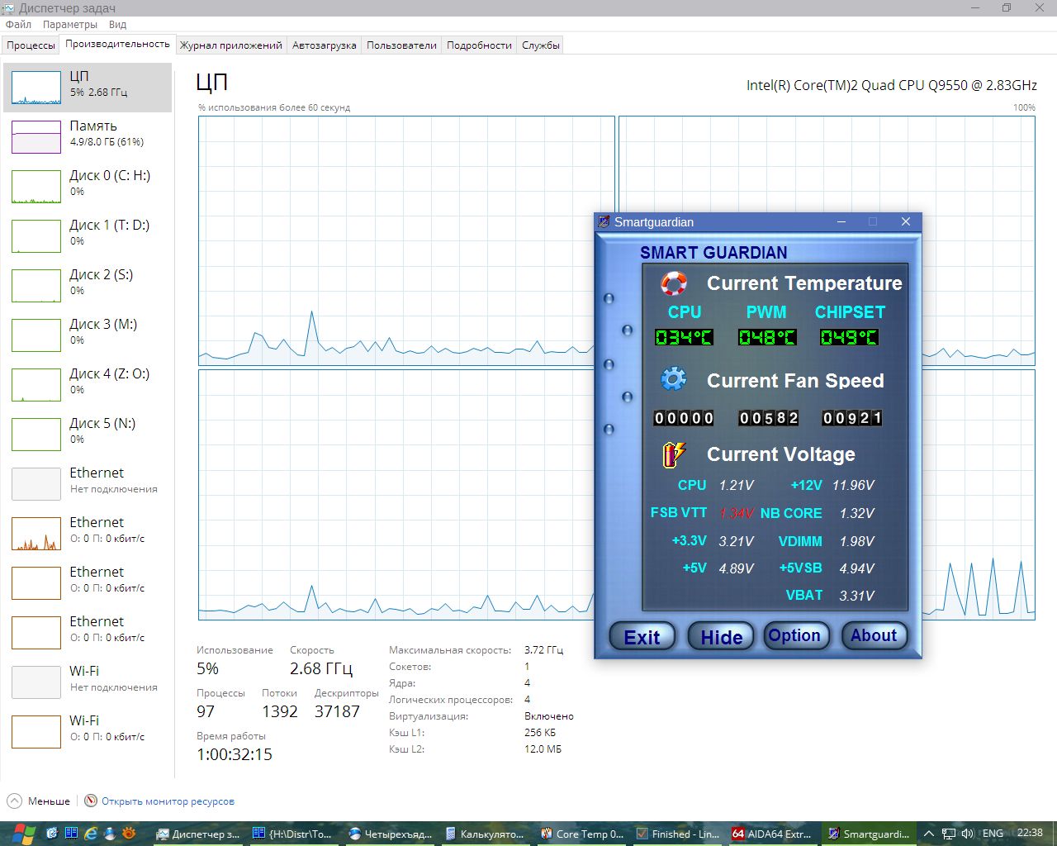Click the Hide button in Smart Guardian
The height and width of the screenshot is (846, 1057).
pyautogui.click(x=721, y=636)
